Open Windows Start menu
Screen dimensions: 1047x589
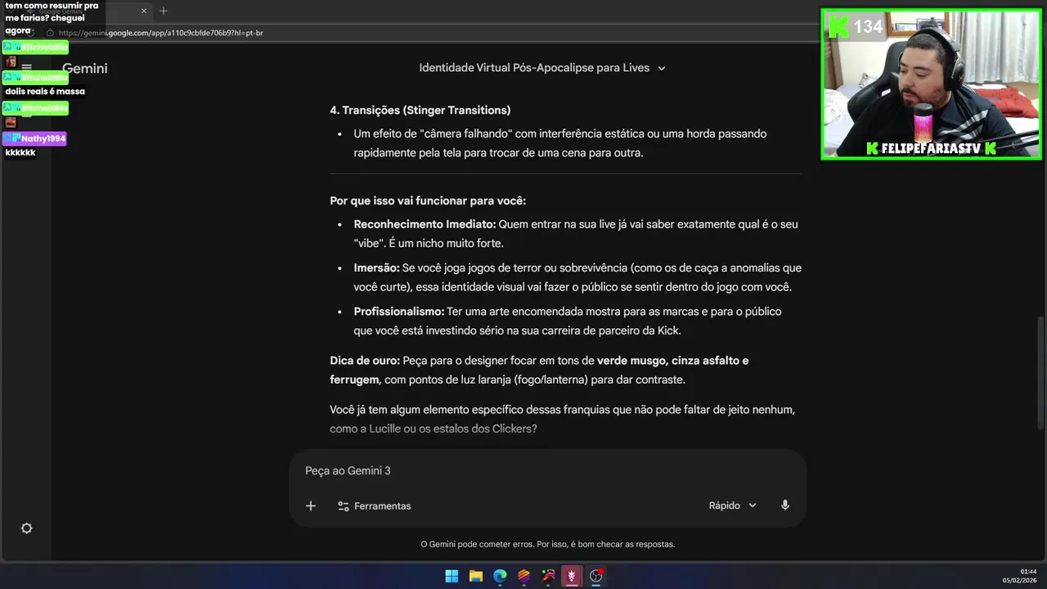point(452,576)
